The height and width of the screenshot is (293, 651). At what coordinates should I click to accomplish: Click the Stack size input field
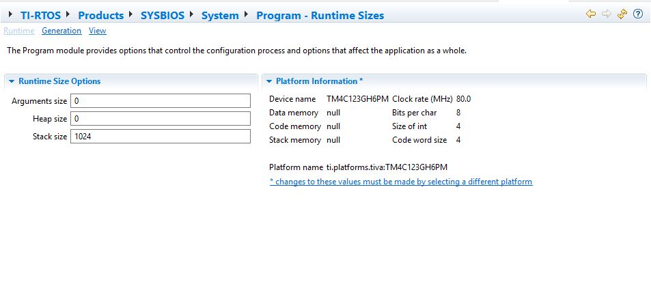click(x=161, y=136)
